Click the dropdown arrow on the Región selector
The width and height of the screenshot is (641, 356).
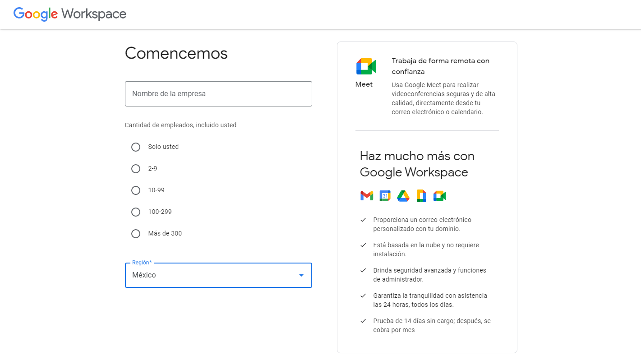pos(300,275)
